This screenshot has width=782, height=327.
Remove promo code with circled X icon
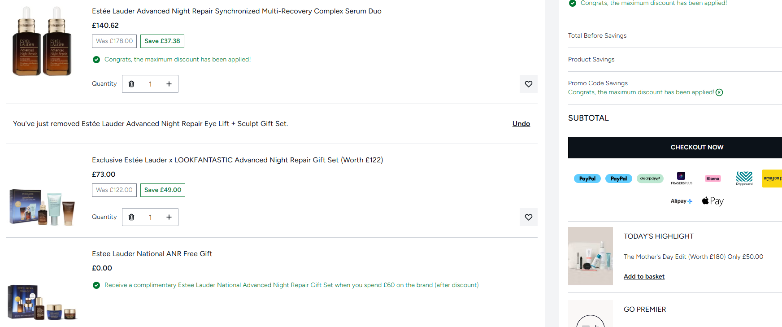(x=719, y=92)
